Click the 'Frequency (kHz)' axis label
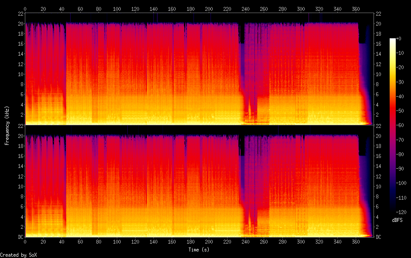The image size is (411, 258). [x=7, y=125]
